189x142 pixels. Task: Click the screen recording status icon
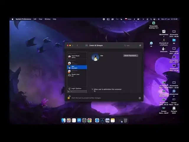[x=104, y=19]
